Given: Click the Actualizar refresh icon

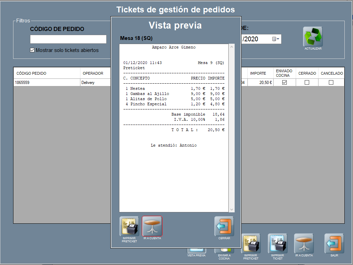Looking at the screenshot, I should 313,36.
